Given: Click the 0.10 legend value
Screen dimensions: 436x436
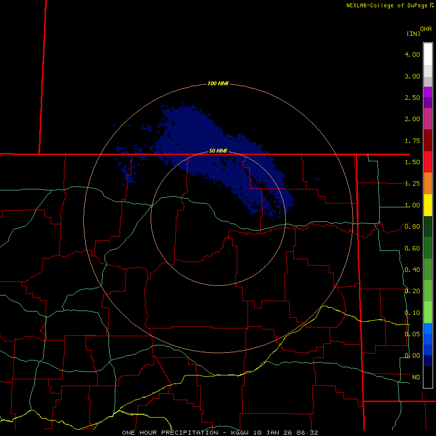Looking at the screenshot, I should click(x=412, y=313).
